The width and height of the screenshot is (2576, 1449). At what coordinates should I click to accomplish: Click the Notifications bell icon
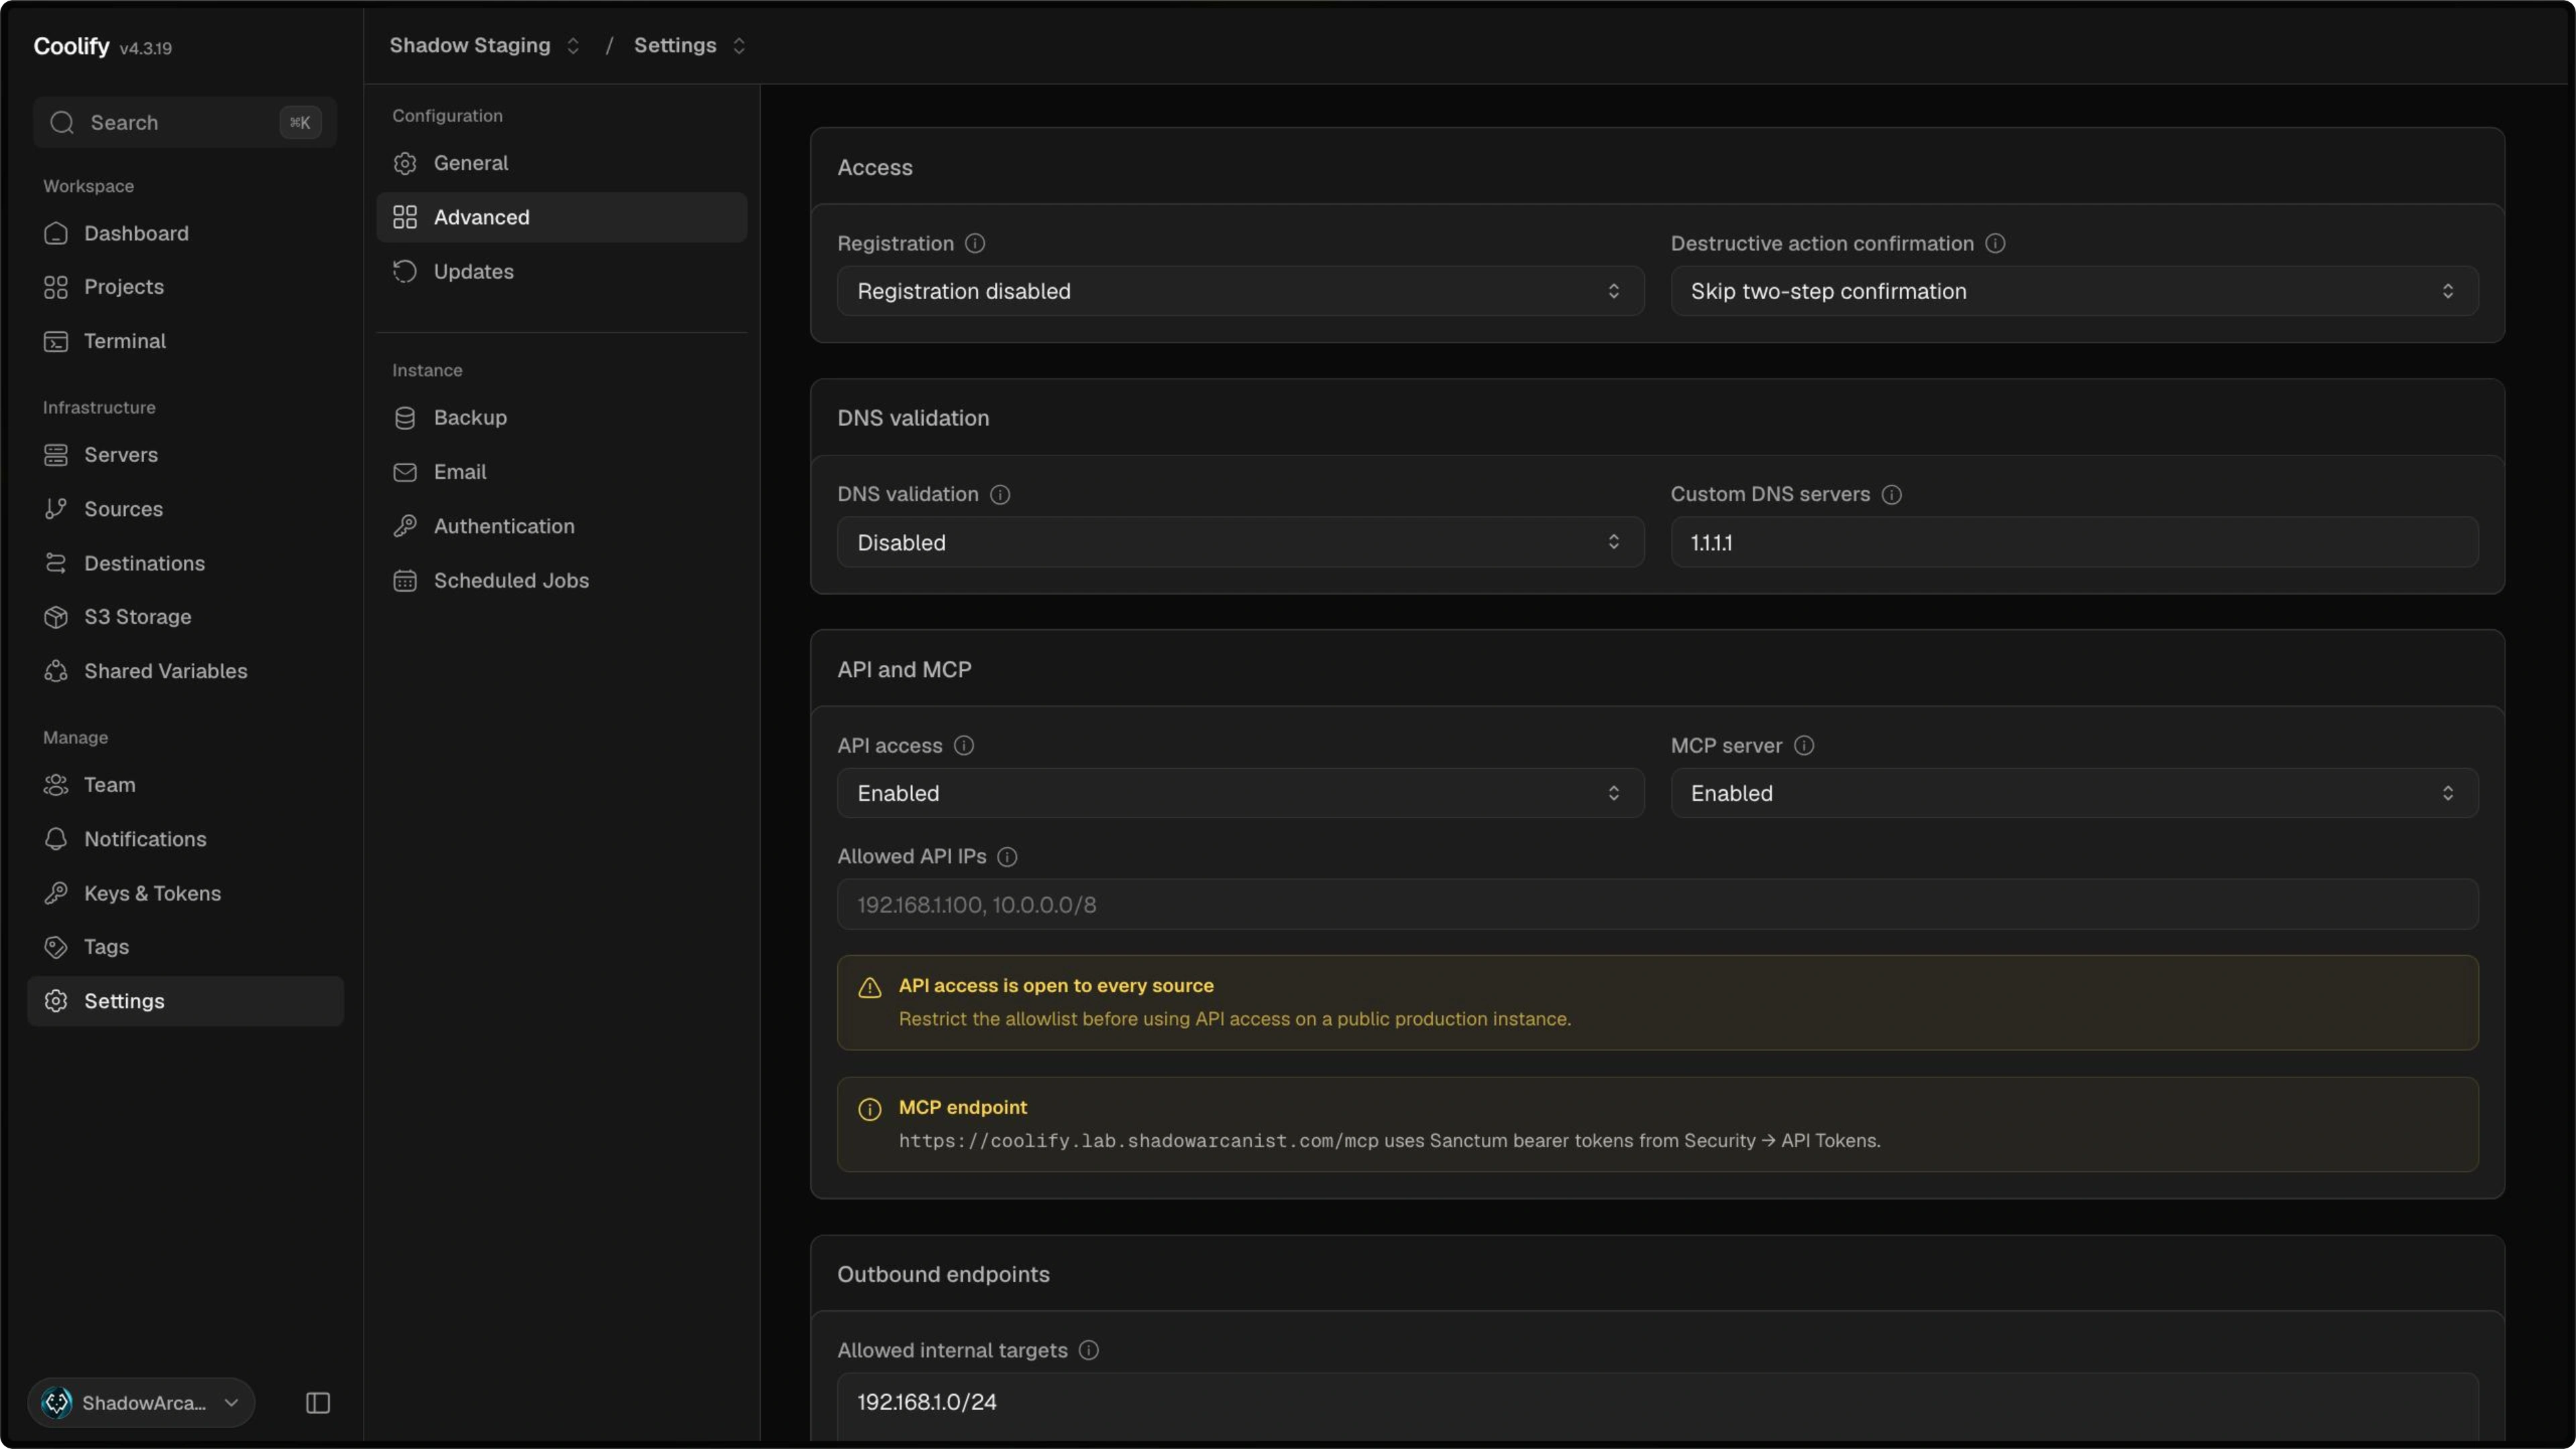coord(56,839)
